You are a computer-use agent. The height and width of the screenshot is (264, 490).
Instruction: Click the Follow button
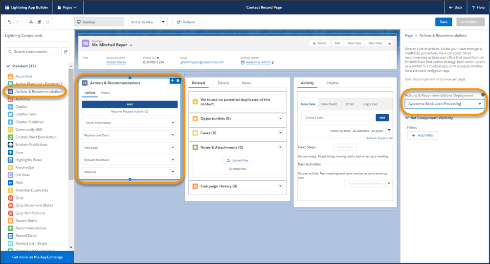[x=319, y=43]
